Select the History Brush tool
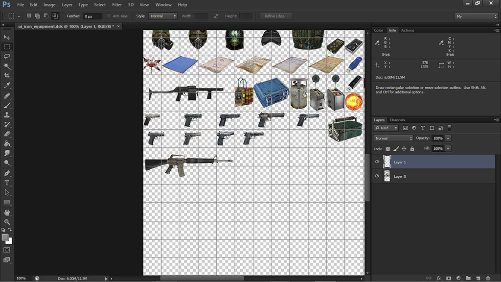Viewport: 501px width, 282px height. tap(7, 125)
